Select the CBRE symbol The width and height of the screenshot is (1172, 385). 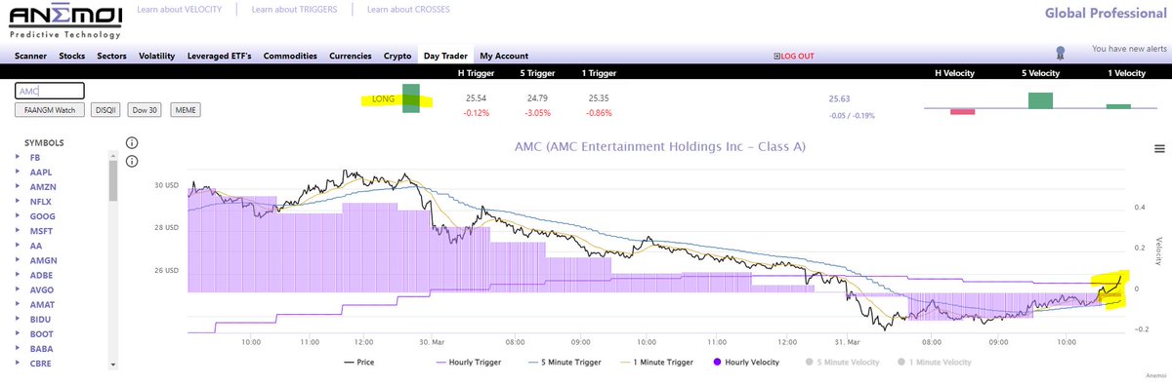coord(41,365)
